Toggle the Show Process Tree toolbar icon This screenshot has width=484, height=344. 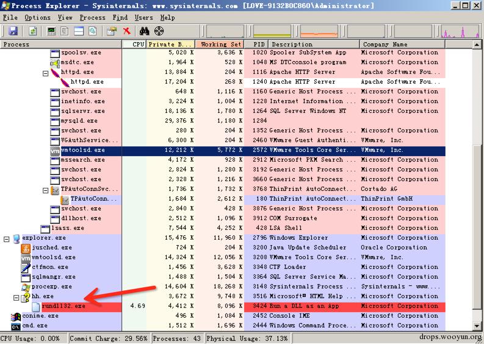pos(65,31)
